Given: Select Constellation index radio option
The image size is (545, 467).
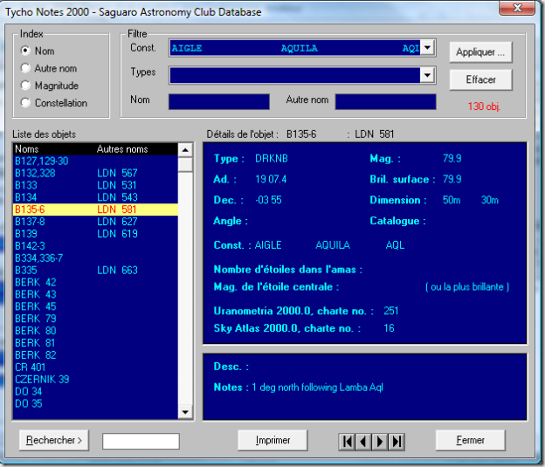Looking at the screenshot, I should (x=26, y=103).
